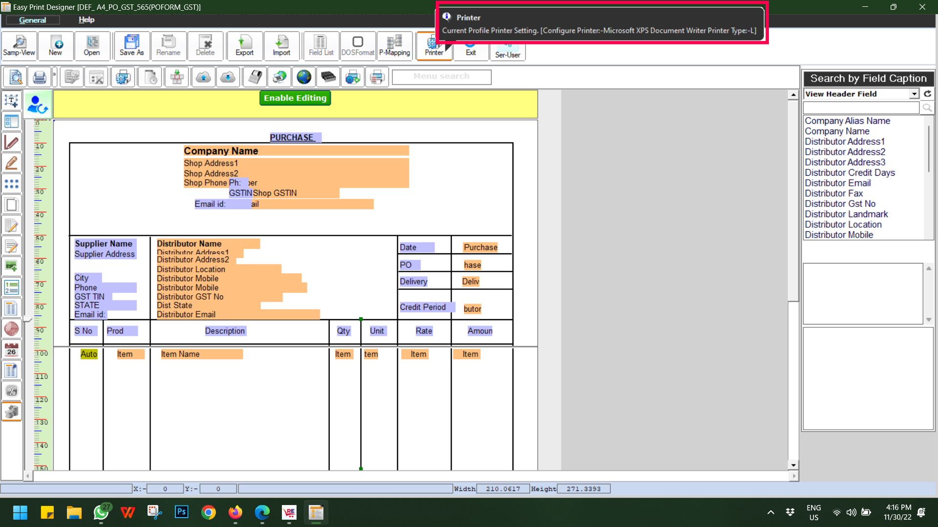Screen dimensions: 938x527
Task: Click the vertical scrollbar down arrow
Action: pyautogui.click(x=793, y=465)
